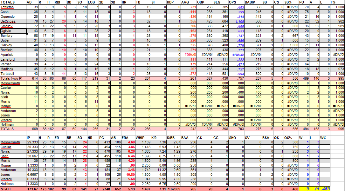Click Tettleton's putouts value 70
The width and height of the screenshot is (345, 191).
[x=304, y=7]
